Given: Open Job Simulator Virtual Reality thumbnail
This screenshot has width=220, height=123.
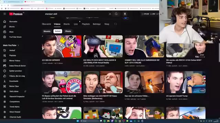Looking at the screenshot, I should [103, 46].
